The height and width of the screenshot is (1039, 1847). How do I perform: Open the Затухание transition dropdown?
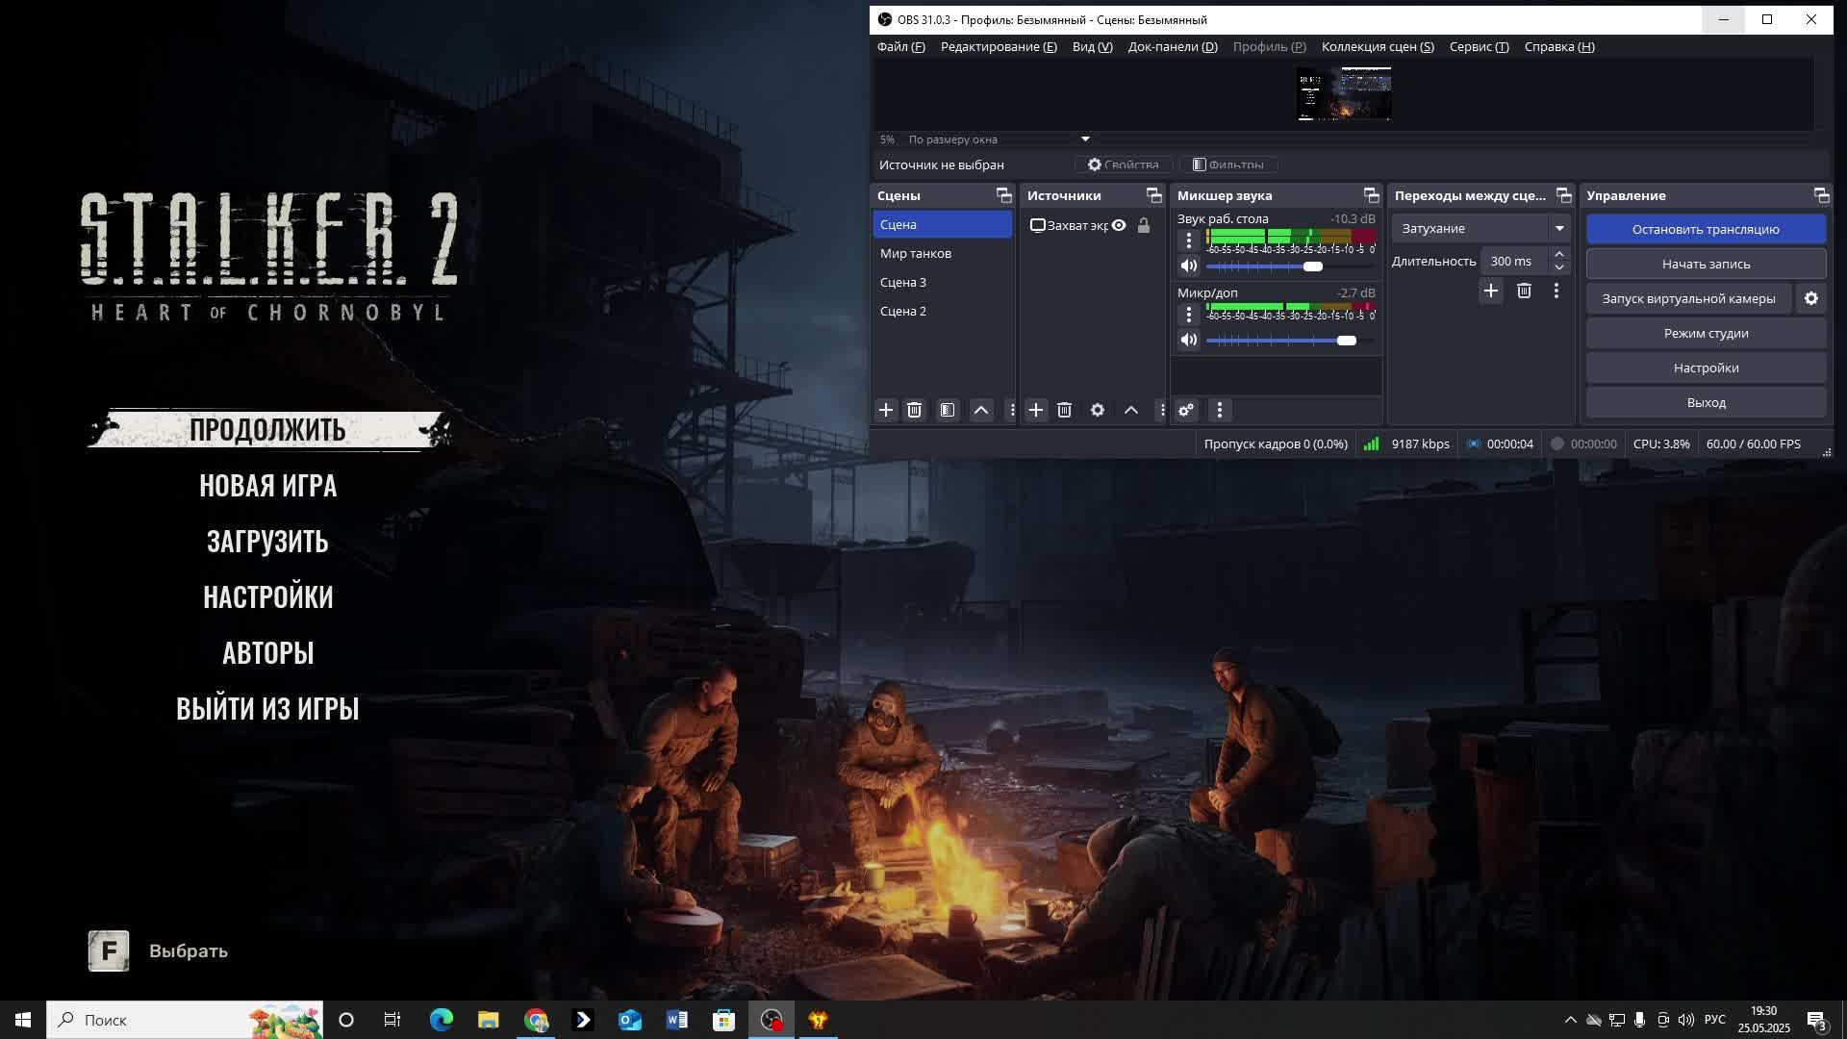pyautogui.click(x=1558, y=229)
